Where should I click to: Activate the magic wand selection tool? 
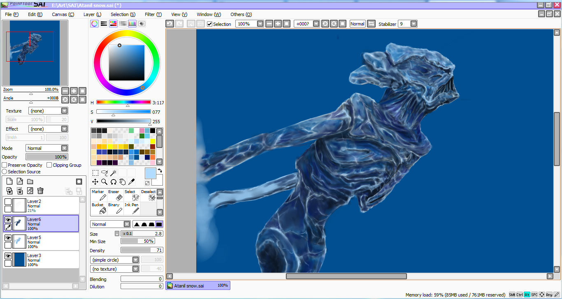pyautogui.click(x=113, y=173)
